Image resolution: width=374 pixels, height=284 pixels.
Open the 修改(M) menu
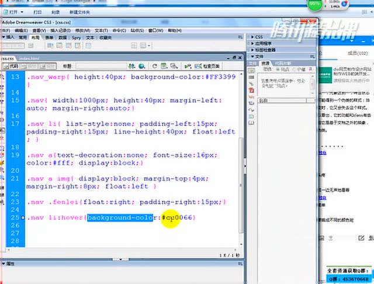pos(82,30)
